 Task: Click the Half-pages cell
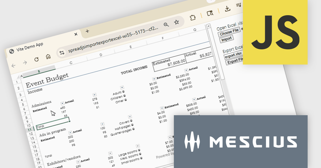[x=124, y=127]
